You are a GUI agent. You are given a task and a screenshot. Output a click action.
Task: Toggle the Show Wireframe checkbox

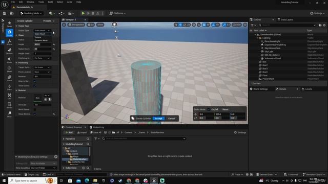pos(35,114)
